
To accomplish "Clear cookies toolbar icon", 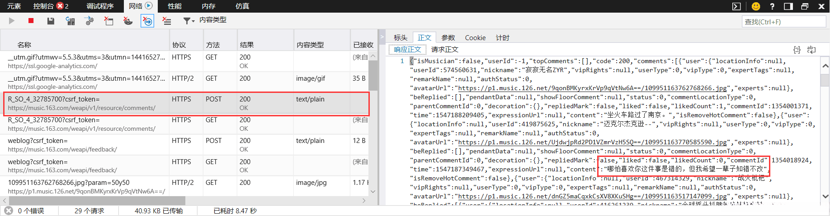I will tap(128, 21).
